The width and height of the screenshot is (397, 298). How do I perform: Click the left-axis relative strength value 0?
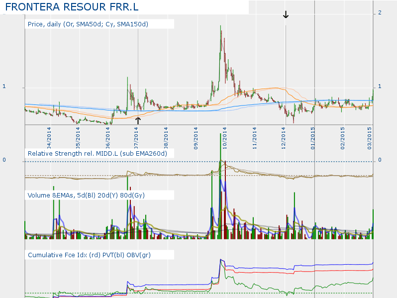[x=4, y=160]
